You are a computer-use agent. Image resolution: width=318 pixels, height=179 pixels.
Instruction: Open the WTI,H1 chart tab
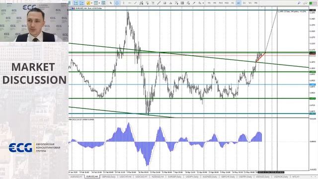coord(296,177)
